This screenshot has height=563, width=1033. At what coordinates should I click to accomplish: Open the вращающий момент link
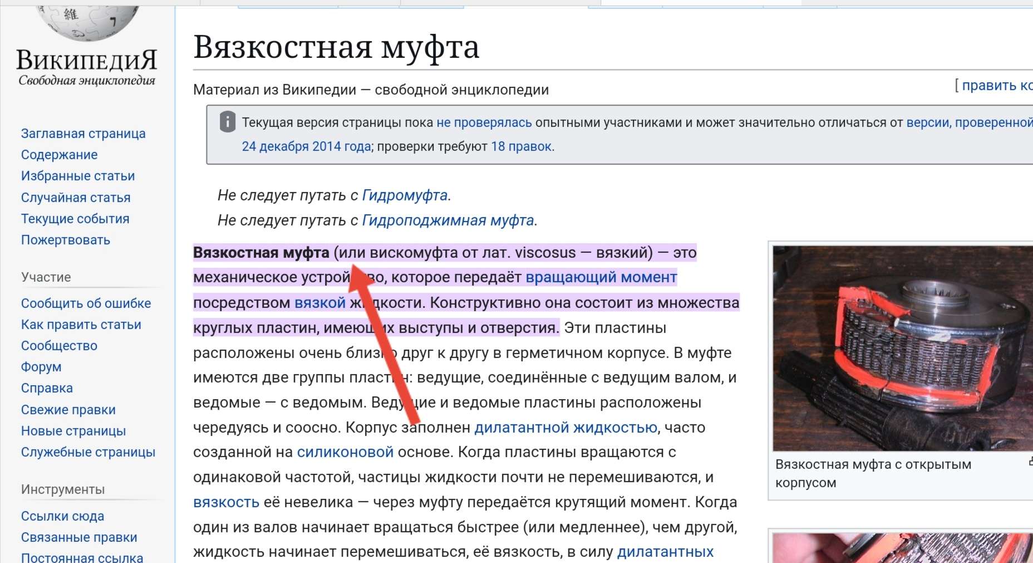(x=601, y=277)
